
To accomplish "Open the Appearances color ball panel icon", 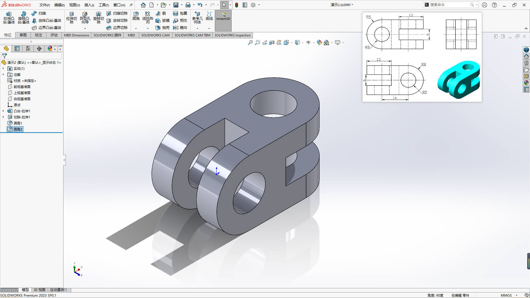I will click(x=526, y=83).
